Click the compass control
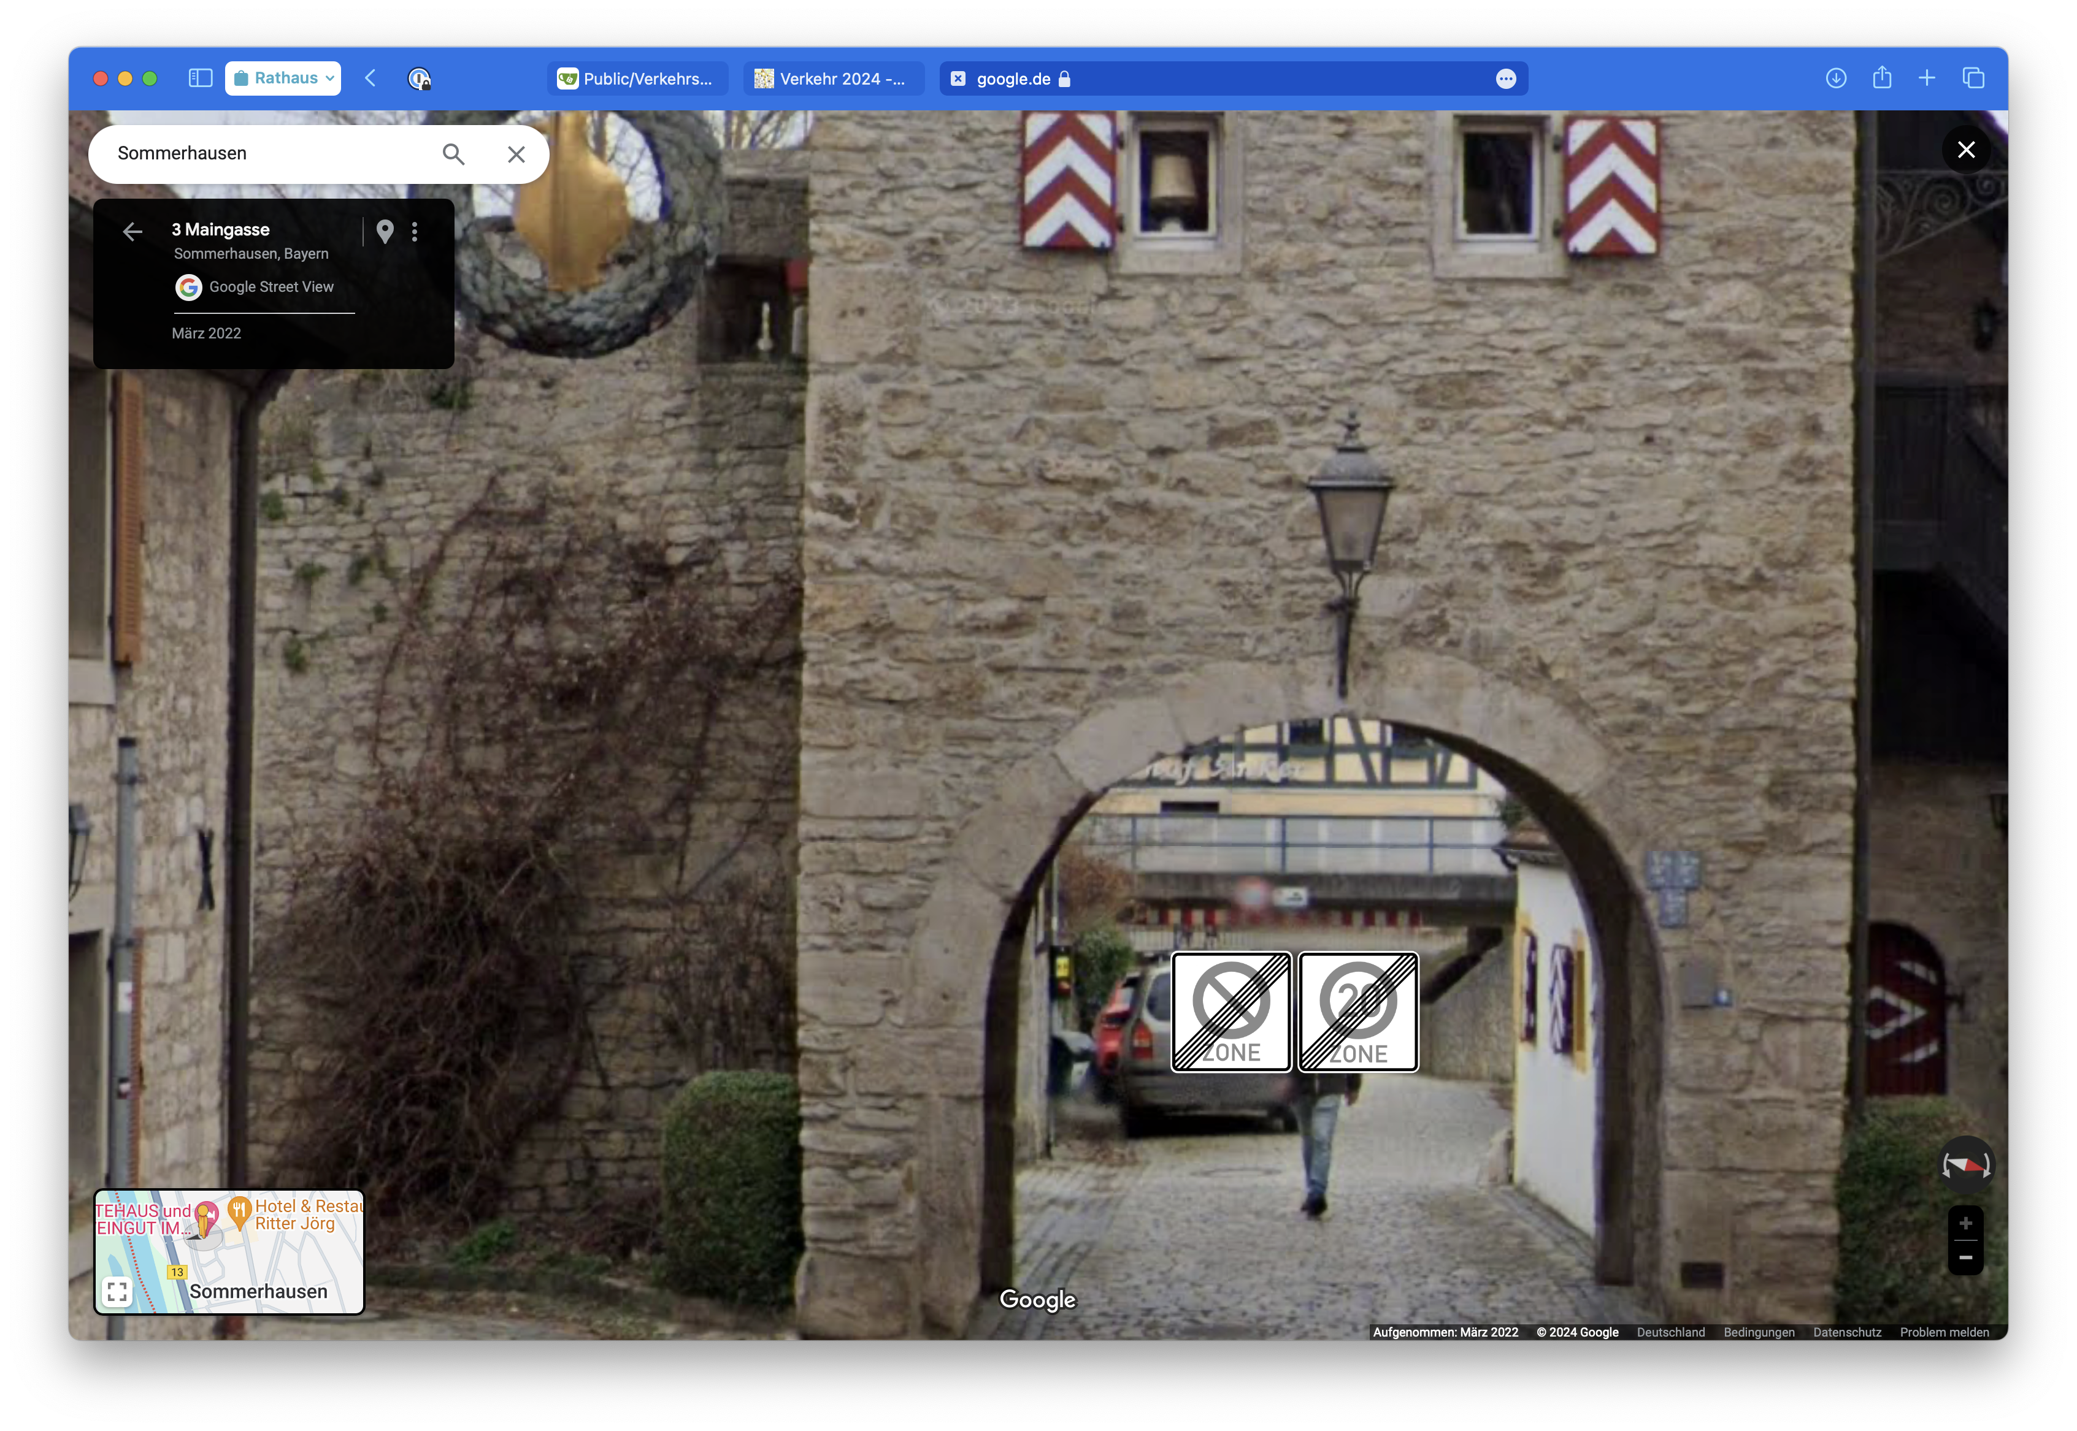Viewport: 2077px width, 1431px height. click(x=1966, y=1164)
